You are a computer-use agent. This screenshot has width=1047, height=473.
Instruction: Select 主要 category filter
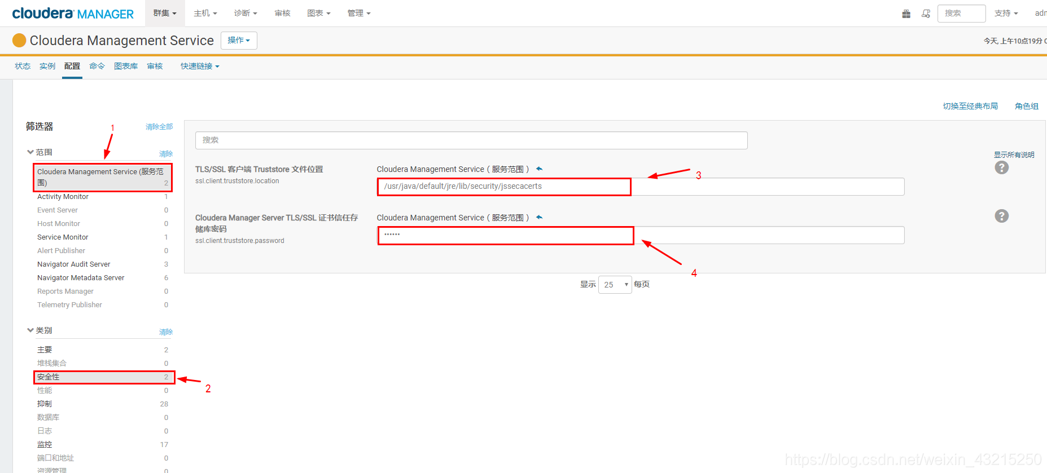click(x=103, y=350)
